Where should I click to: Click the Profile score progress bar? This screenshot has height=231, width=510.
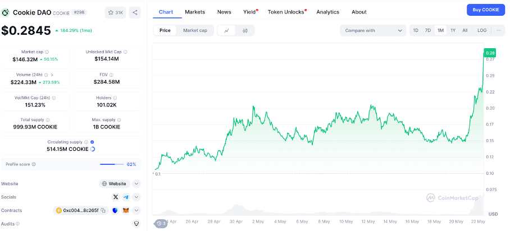tap(111, 164)
